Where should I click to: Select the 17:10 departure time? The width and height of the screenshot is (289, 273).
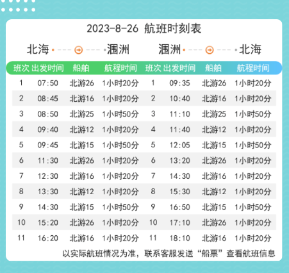[179, 223]
